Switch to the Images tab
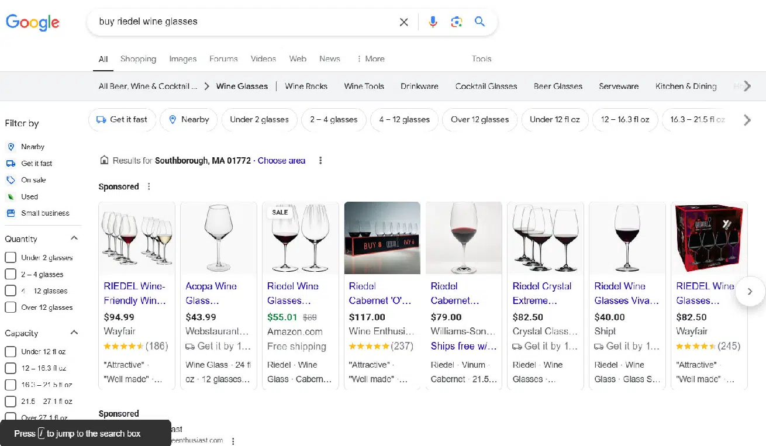Image resolution: width=766 pixels, height=446 pixels. pos(182,58)
